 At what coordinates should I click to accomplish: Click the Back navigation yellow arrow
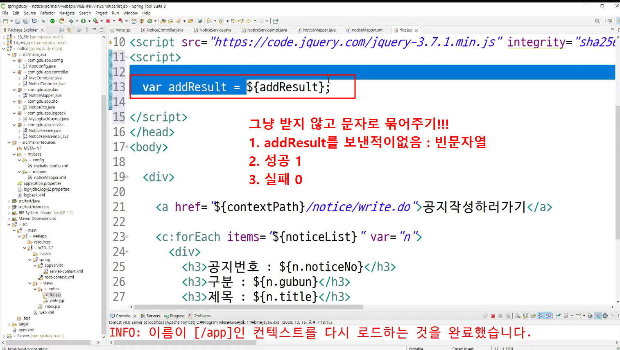coord(249,21)
